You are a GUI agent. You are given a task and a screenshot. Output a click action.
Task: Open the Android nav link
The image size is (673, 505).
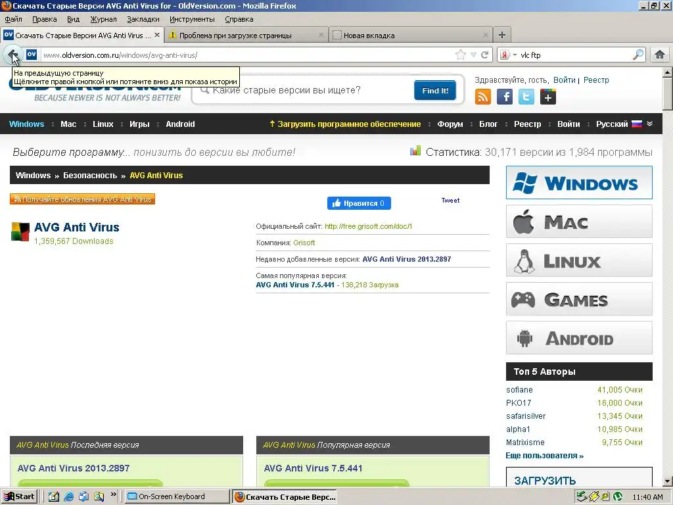(180, 124)
